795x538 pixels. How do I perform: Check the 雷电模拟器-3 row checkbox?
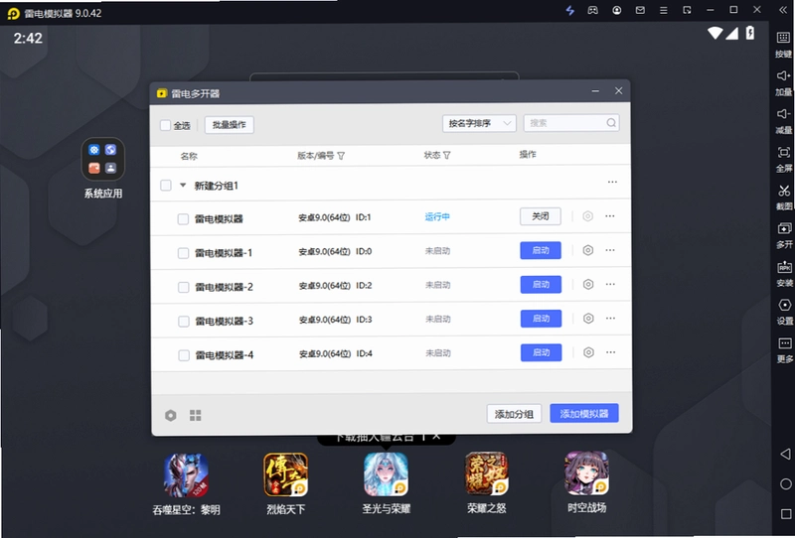(184, 322)
